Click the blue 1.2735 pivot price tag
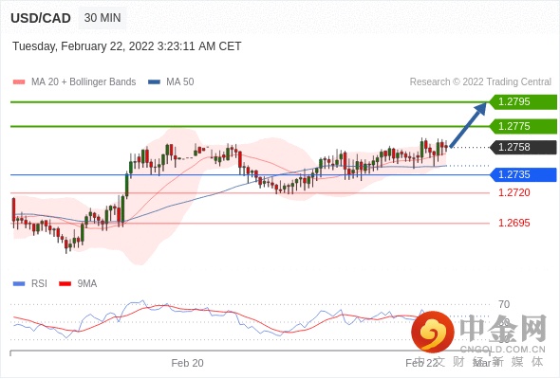560x379 pixels. [523, 174]
